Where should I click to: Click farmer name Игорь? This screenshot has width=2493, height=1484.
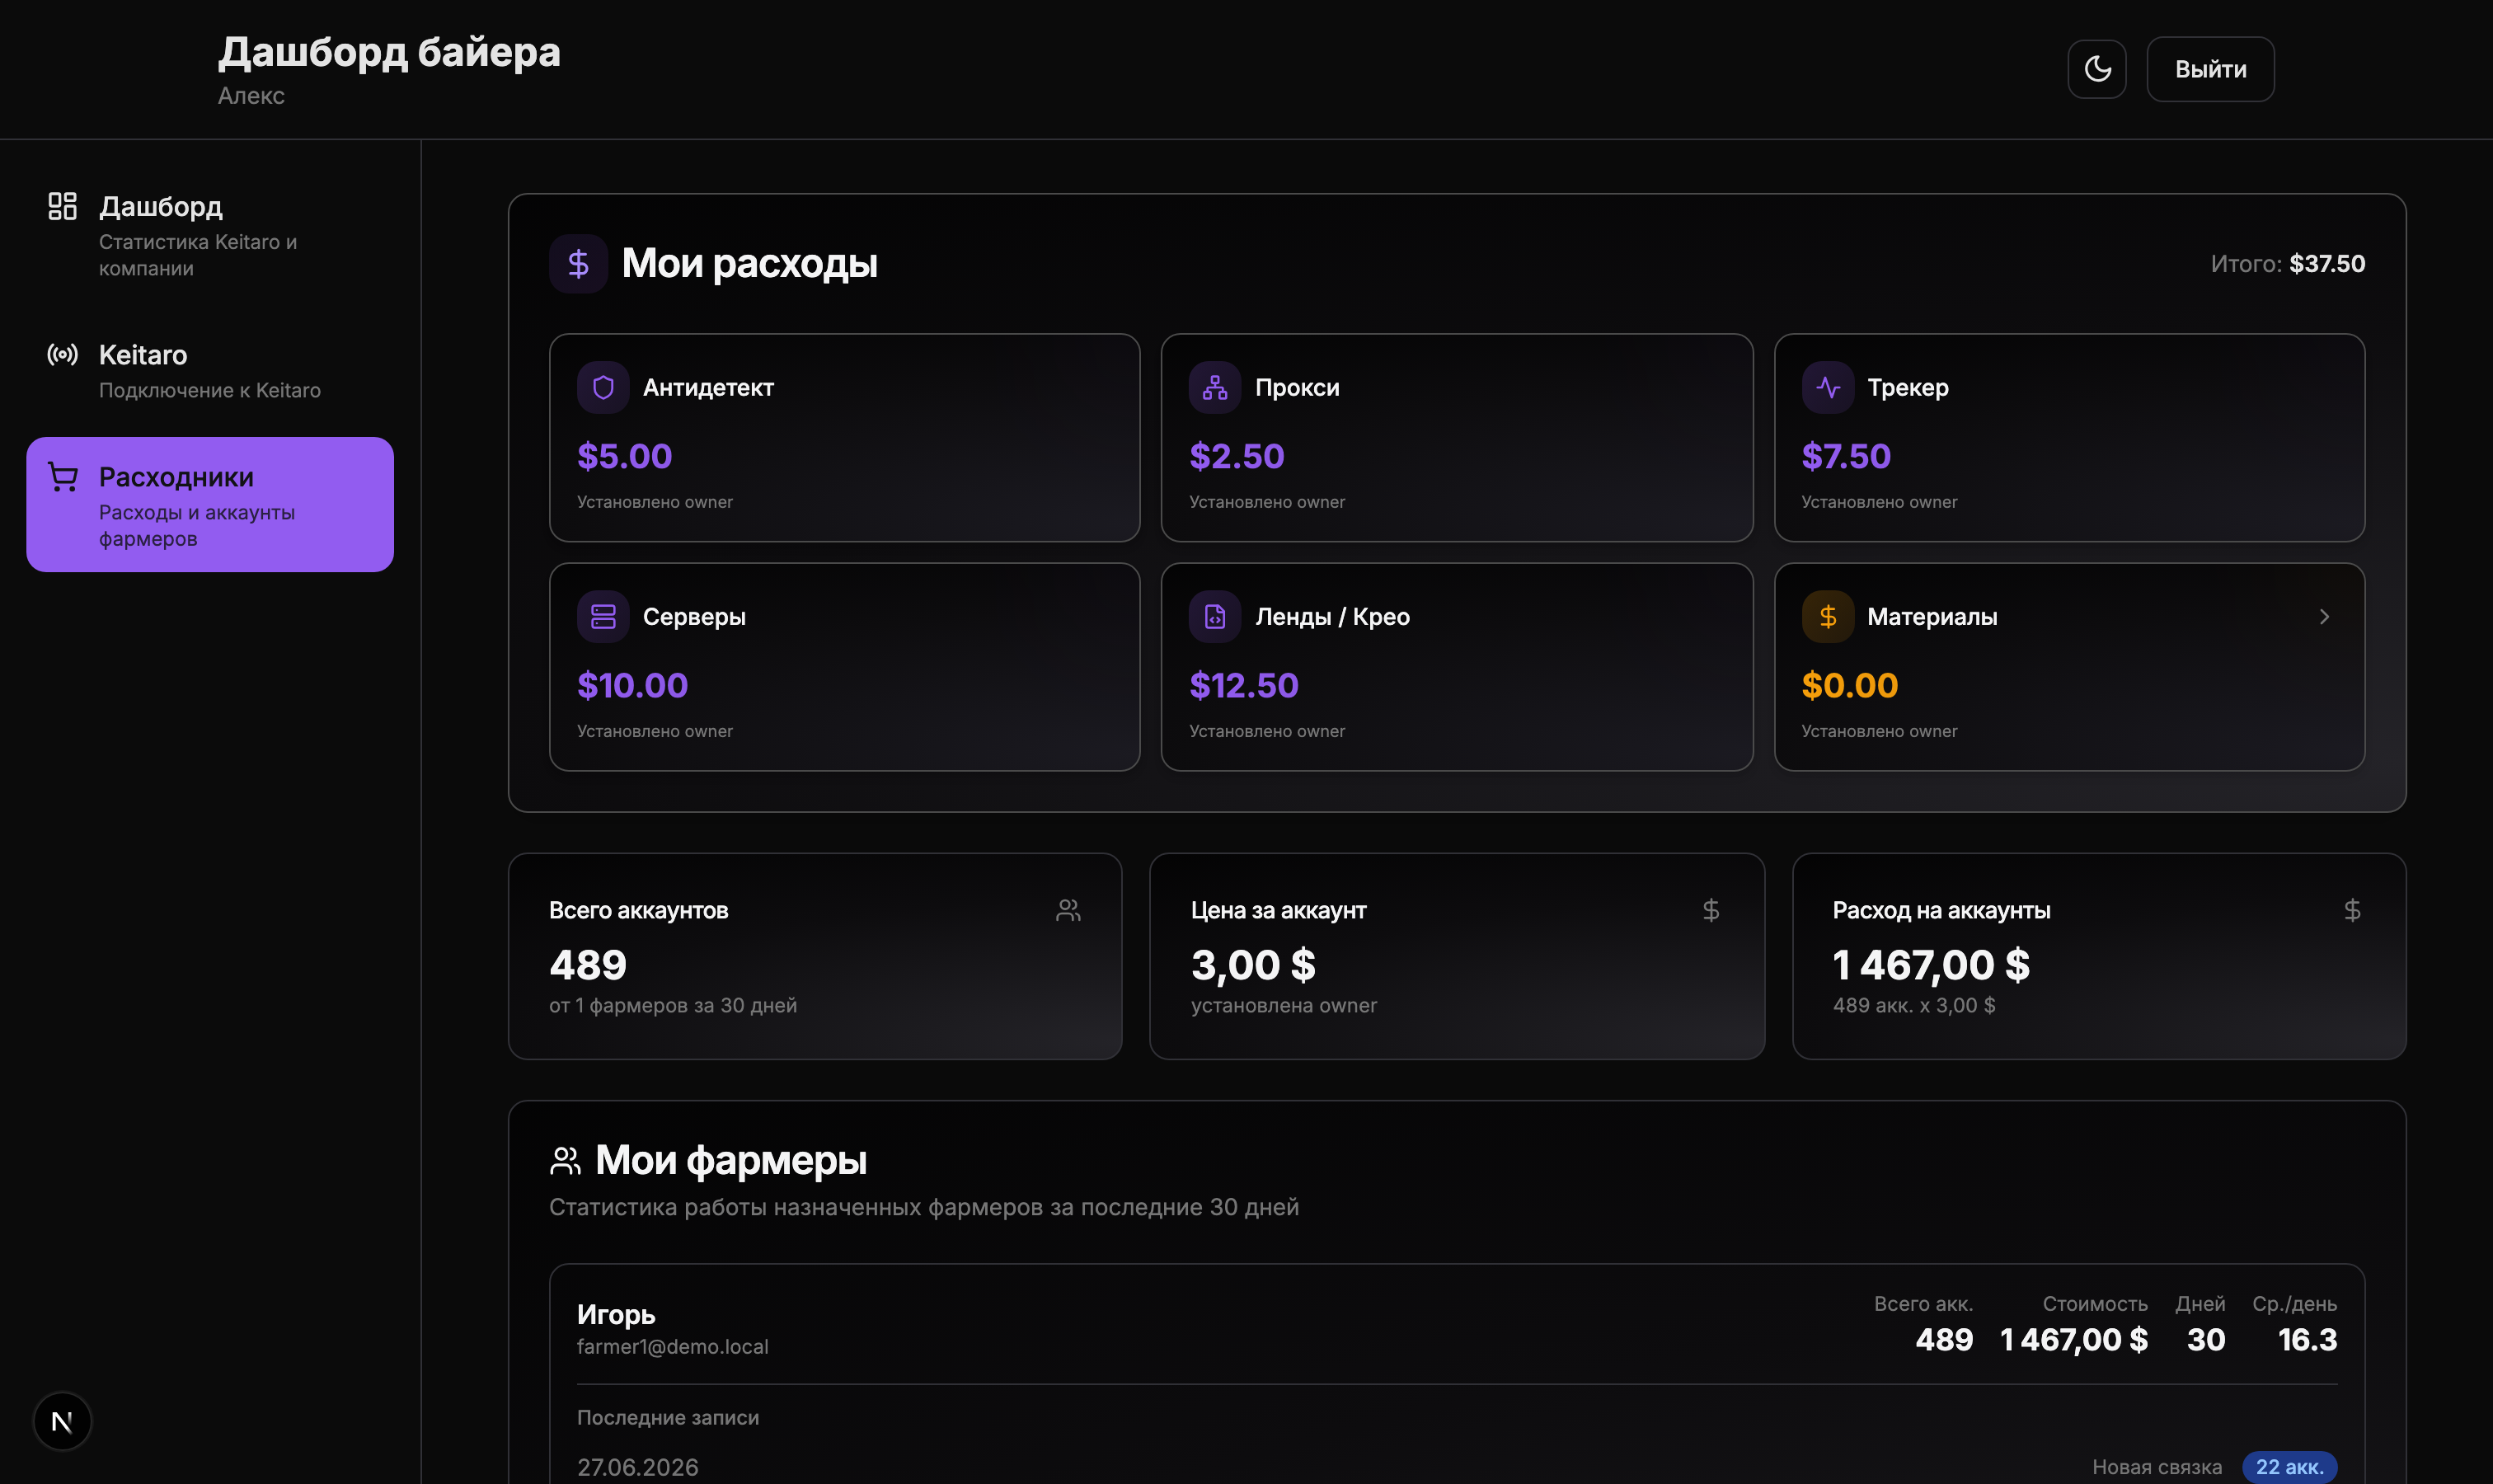click(616, 1314)
